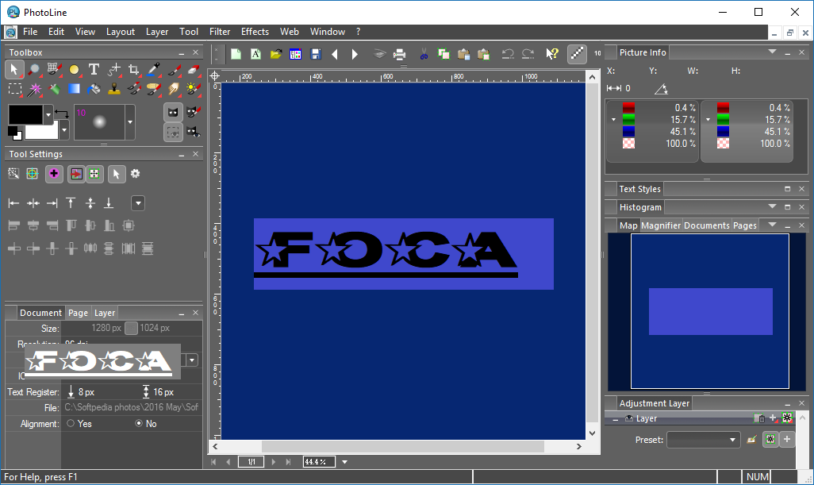Click the Undo arrow in toolbar

point(508,54)
